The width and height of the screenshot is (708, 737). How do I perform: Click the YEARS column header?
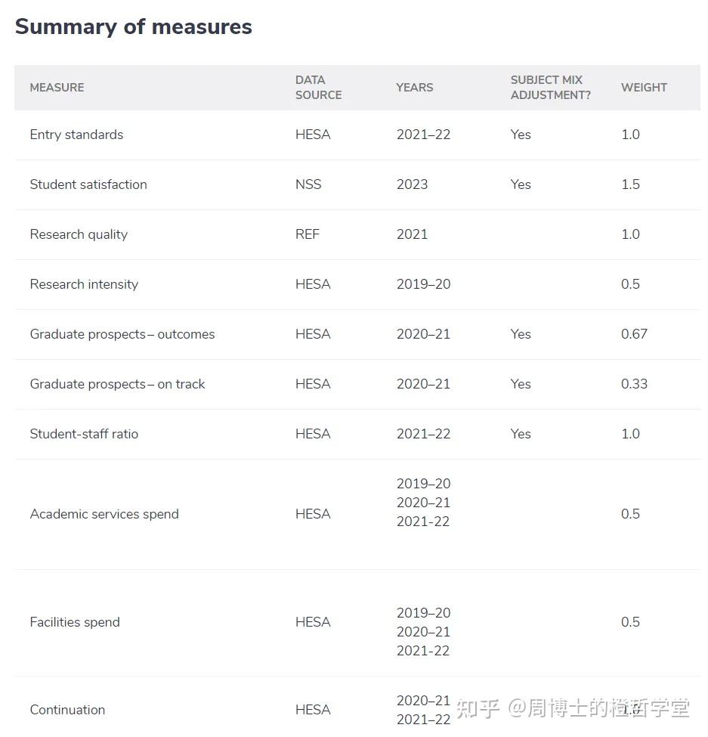coord(414,87)
